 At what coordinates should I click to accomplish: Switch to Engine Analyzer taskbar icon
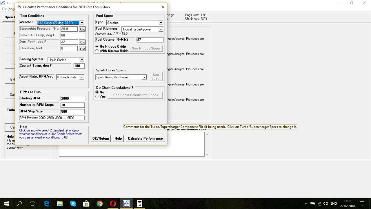point(126,203)
